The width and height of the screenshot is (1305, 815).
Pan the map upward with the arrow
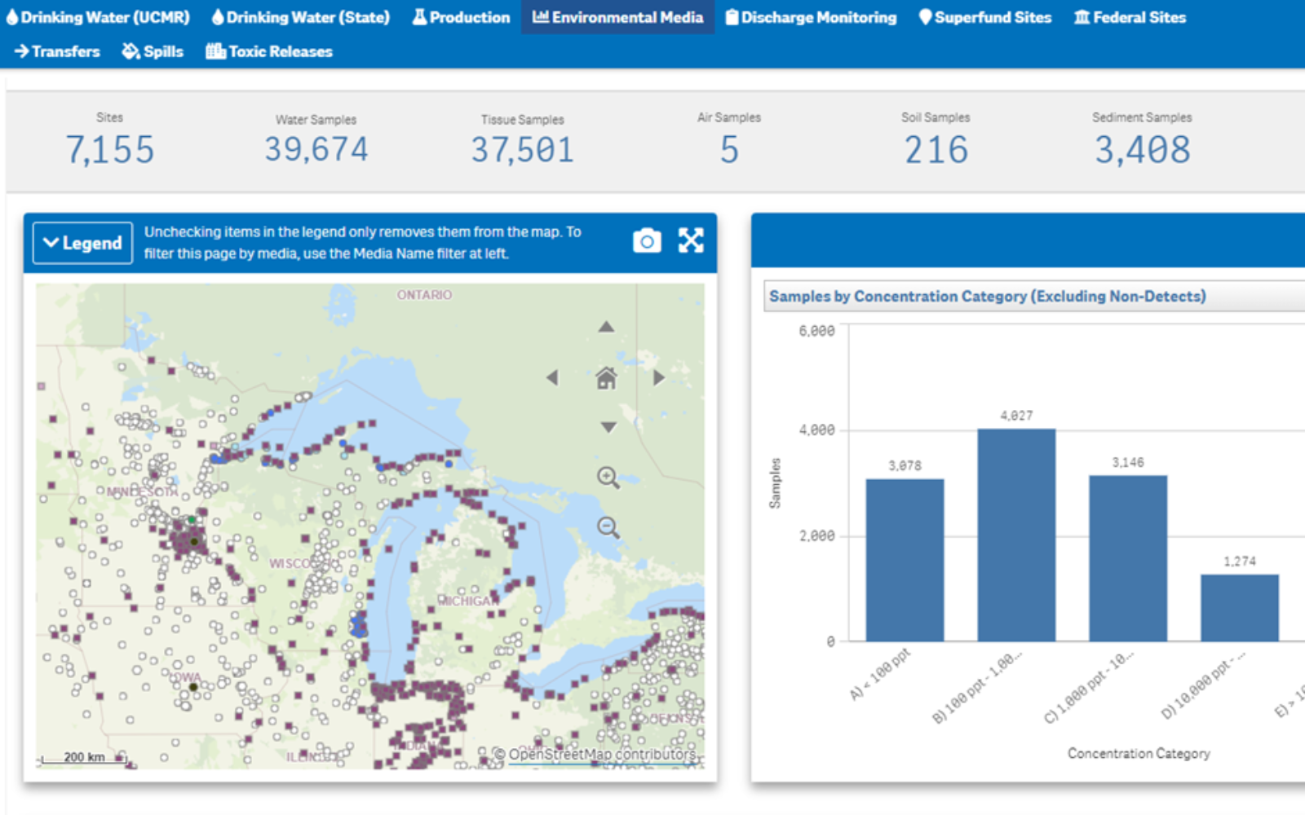click(x=605, y=327)
